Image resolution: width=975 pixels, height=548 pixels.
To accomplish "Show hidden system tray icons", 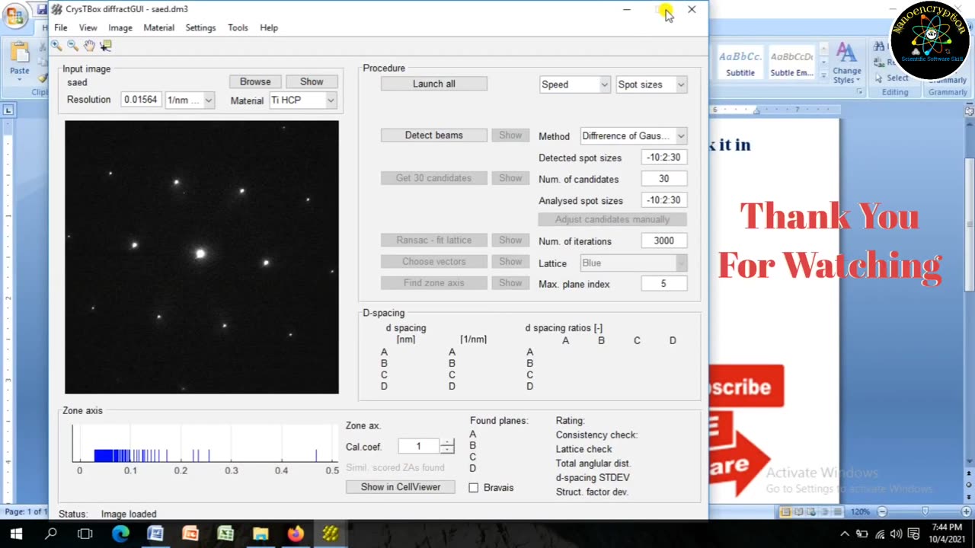I will click(x=845, y=534).
